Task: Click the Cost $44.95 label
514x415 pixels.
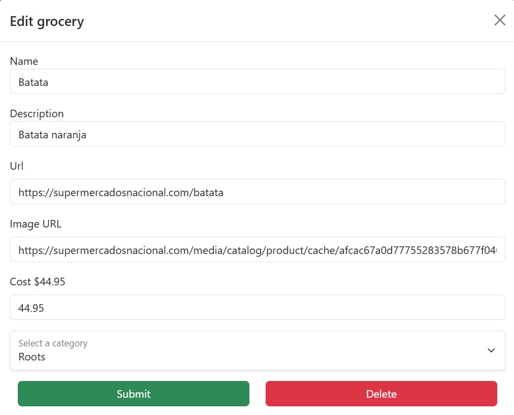Action: [37, 282]
